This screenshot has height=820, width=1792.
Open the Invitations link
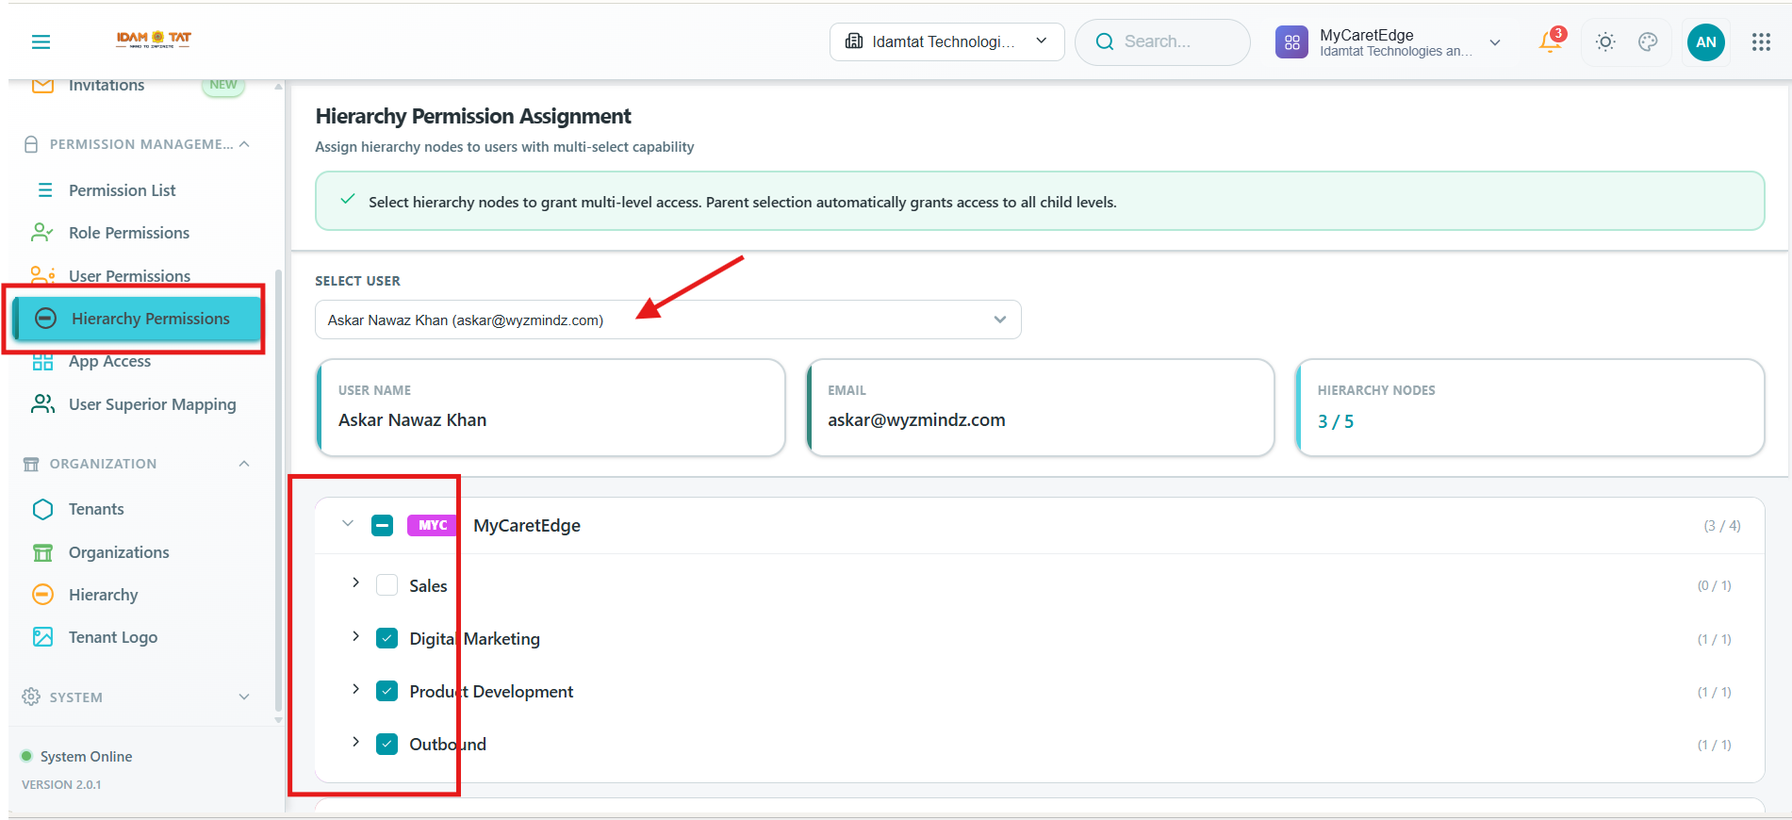(107, 85)
